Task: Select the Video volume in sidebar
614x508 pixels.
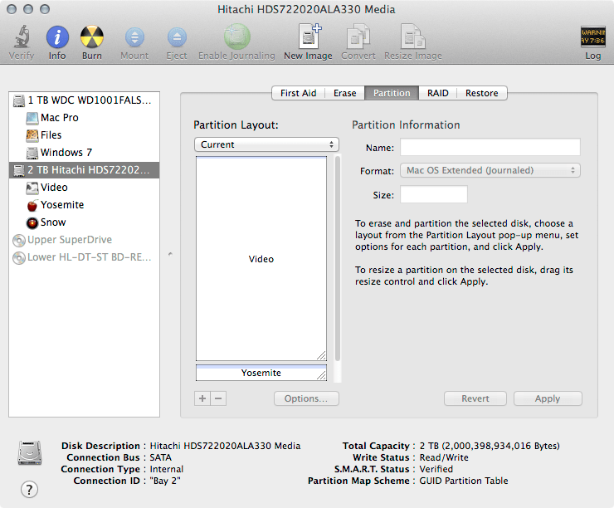Action: [x=84, y=188]
